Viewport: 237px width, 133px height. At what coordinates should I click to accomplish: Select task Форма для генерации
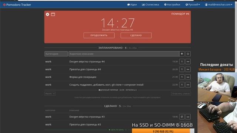pos(83,77)
